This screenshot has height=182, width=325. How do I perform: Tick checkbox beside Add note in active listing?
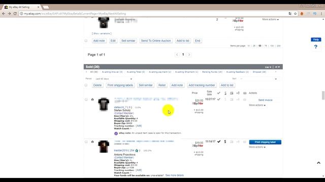[86, 40]
